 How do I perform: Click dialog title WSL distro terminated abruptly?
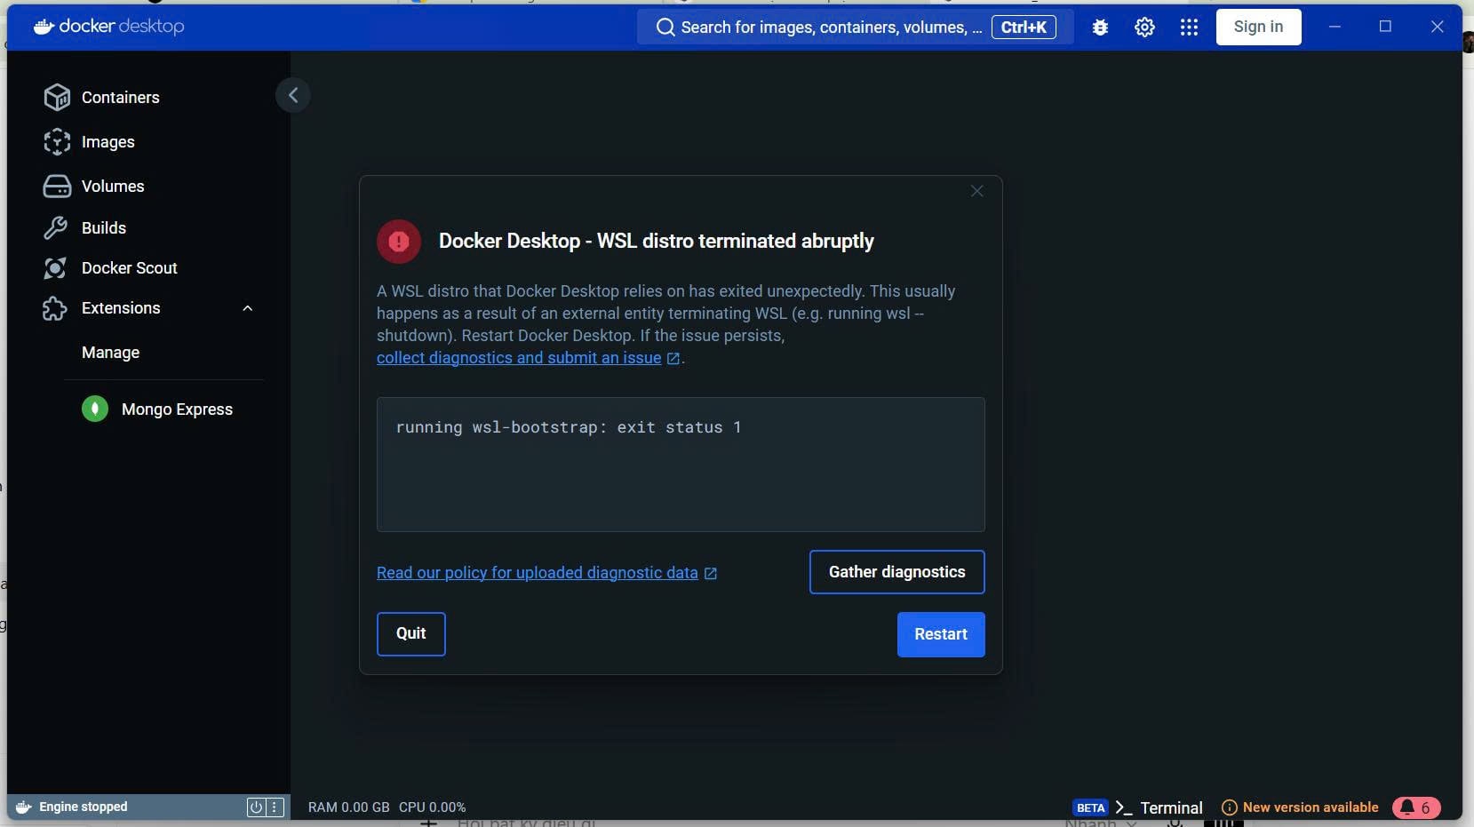pyautogui.click(x=657, y=242)
